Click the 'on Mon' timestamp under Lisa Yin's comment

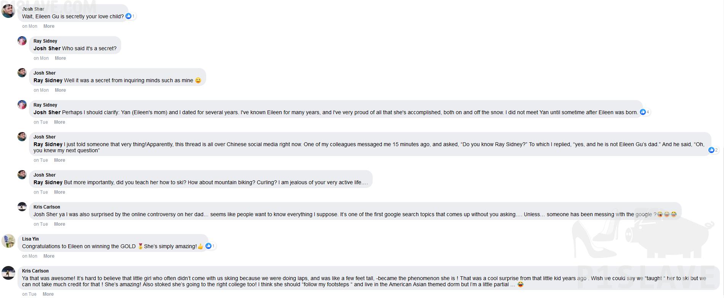click(30, 256)
